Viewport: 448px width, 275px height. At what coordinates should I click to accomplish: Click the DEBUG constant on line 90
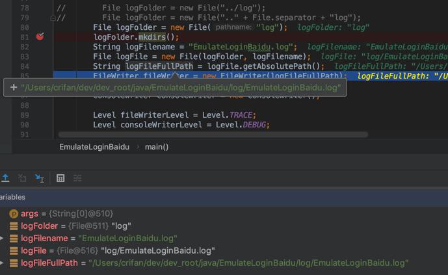(254, 125)
